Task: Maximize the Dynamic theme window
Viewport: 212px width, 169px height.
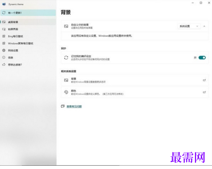Action: (x=201, y=3)
